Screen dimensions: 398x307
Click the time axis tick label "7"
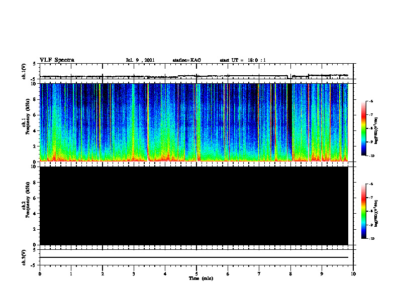259,274
